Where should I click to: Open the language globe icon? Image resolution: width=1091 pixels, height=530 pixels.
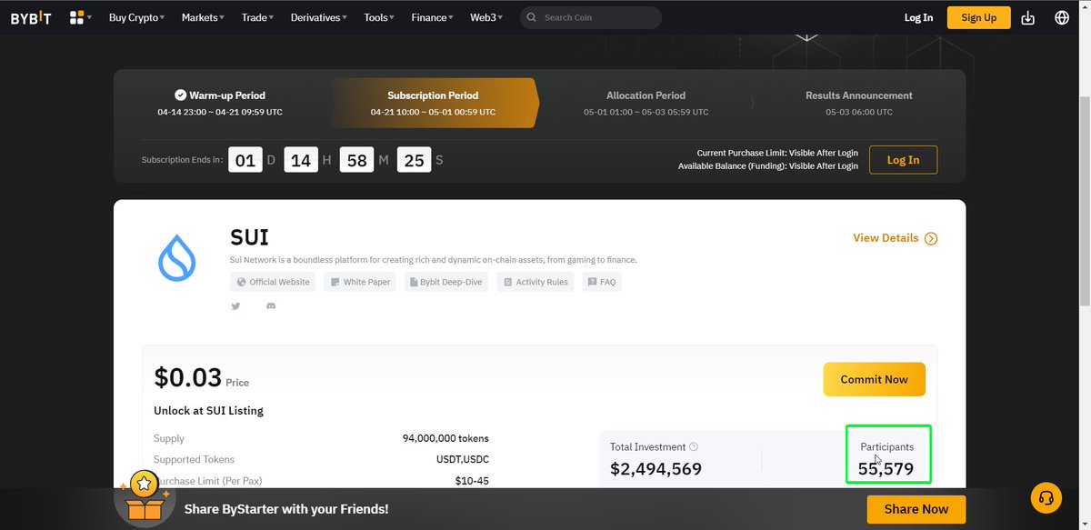click(1062, 17)
